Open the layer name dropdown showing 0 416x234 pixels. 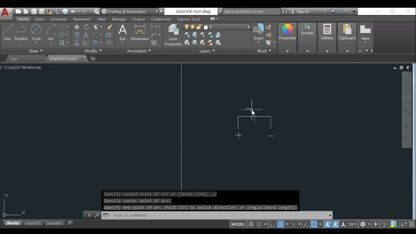tap(217, 27)
